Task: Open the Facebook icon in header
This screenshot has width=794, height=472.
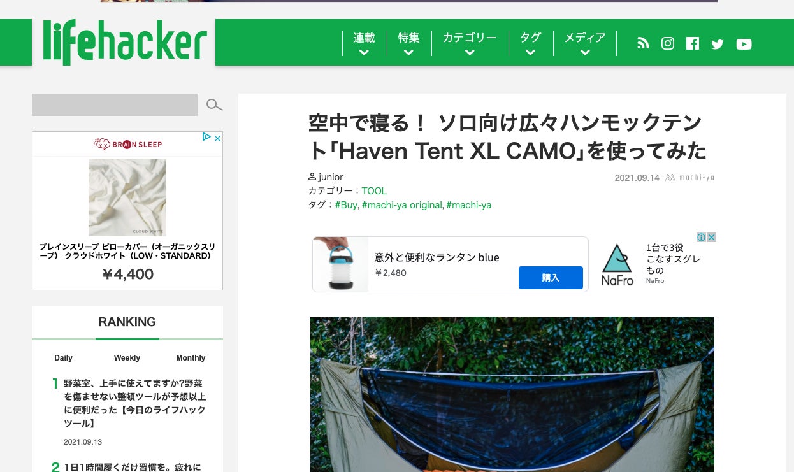Action: click(693, 43)
